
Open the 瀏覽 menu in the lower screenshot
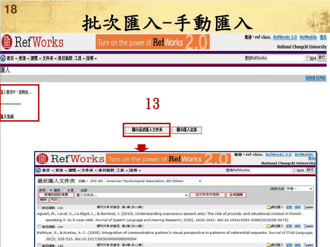74,170
